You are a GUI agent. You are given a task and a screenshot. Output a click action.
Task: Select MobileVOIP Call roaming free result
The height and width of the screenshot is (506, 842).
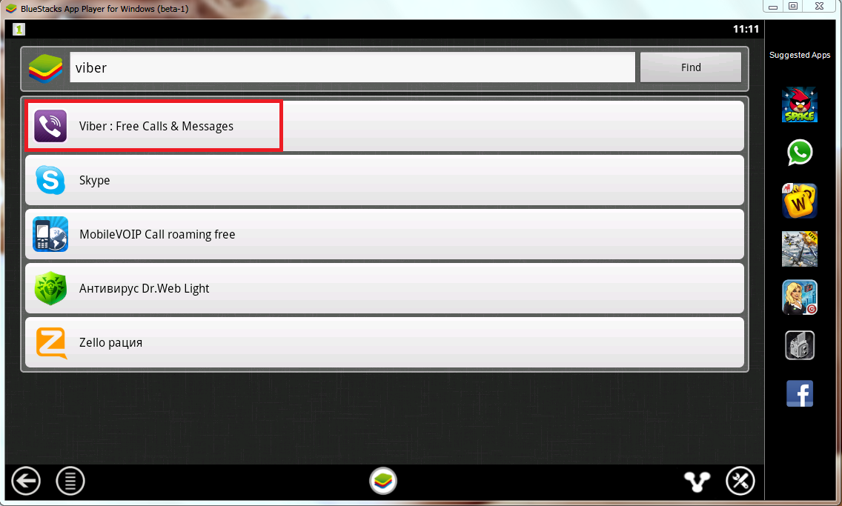pos(385,235)
